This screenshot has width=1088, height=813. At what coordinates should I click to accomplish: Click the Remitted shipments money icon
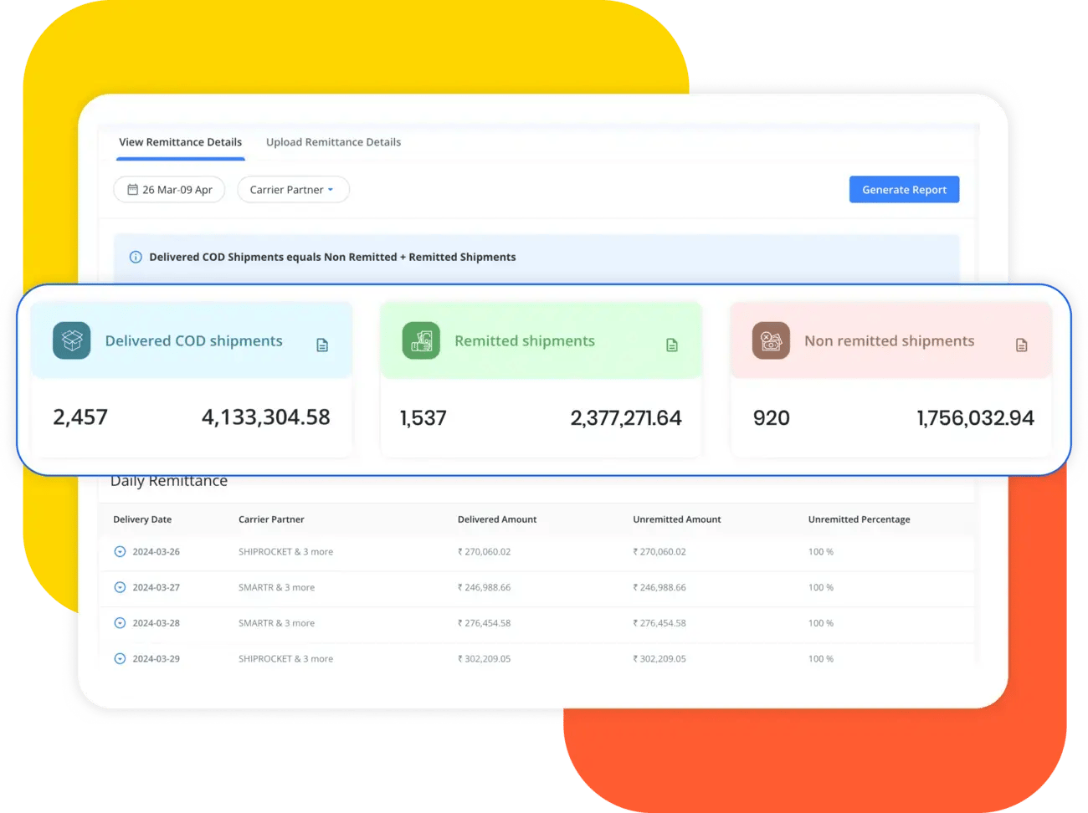[x=421, y=340]
